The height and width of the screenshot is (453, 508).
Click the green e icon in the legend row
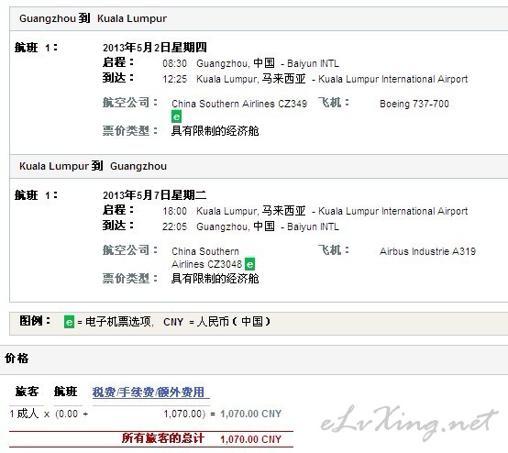69,322
